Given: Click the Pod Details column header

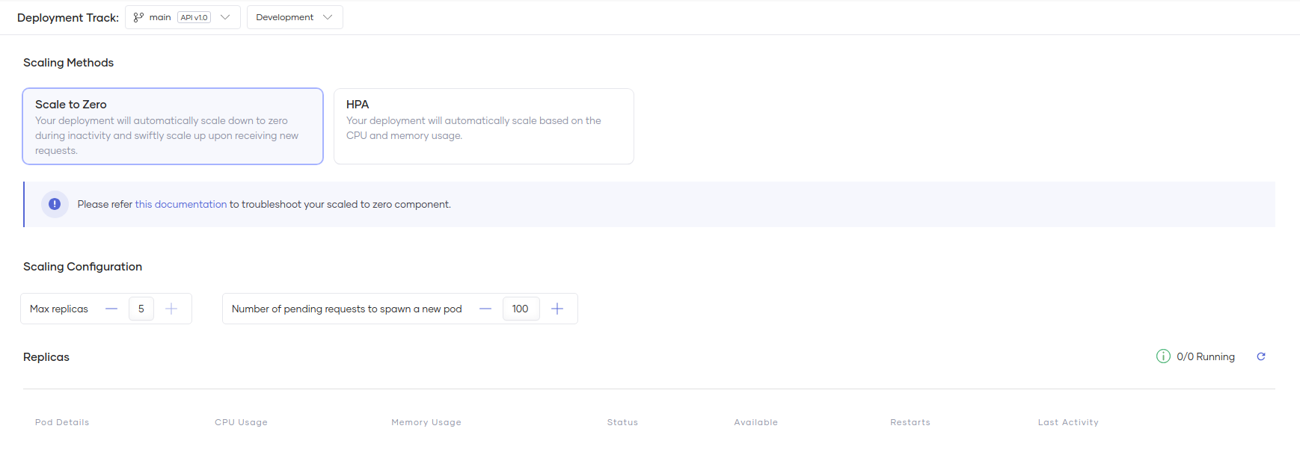Looking at the screenshot, I should coord(62,422).
